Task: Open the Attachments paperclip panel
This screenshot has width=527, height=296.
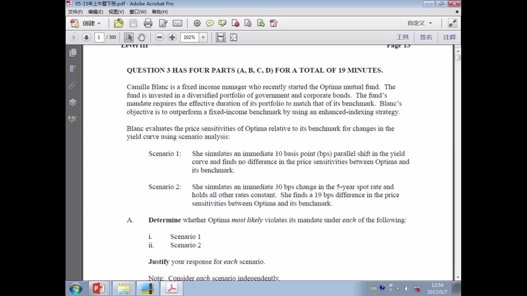Action: [x=73, y=86]
